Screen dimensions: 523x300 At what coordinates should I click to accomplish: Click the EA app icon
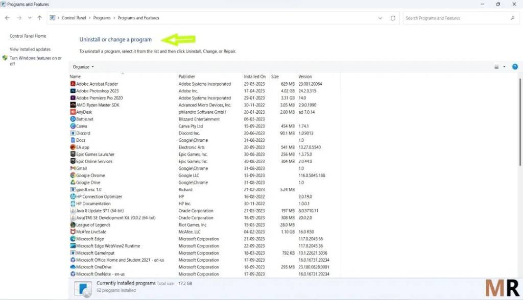[73, 147]
